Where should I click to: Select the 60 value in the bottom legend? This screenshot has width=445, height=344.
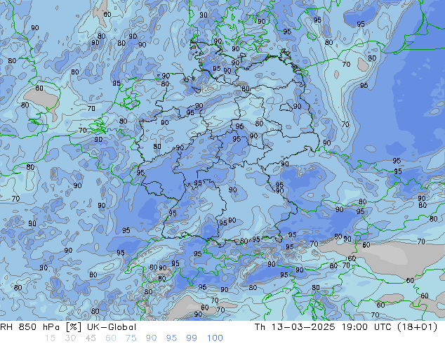pyautogui.click(x=111, y=338)
